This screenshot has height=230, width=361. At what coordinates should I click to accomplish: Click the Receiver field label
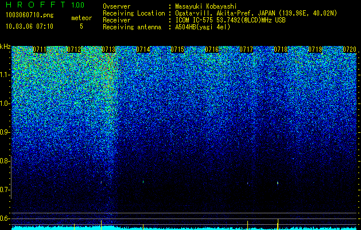point(117,20)
